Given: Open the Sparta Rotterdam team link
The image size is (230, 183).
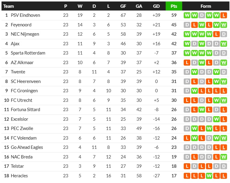Looking at the screenshot, I should click(28, 53).
